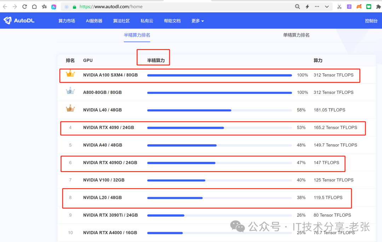Click the scissors screenshot icon
382x242 pixels.
tap(339, 7)
